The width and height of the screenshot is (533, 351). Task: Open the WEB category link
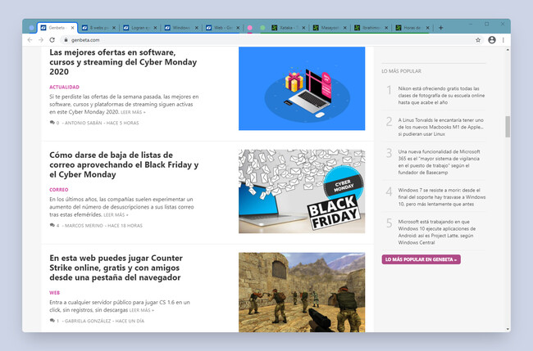coord(54,293)
